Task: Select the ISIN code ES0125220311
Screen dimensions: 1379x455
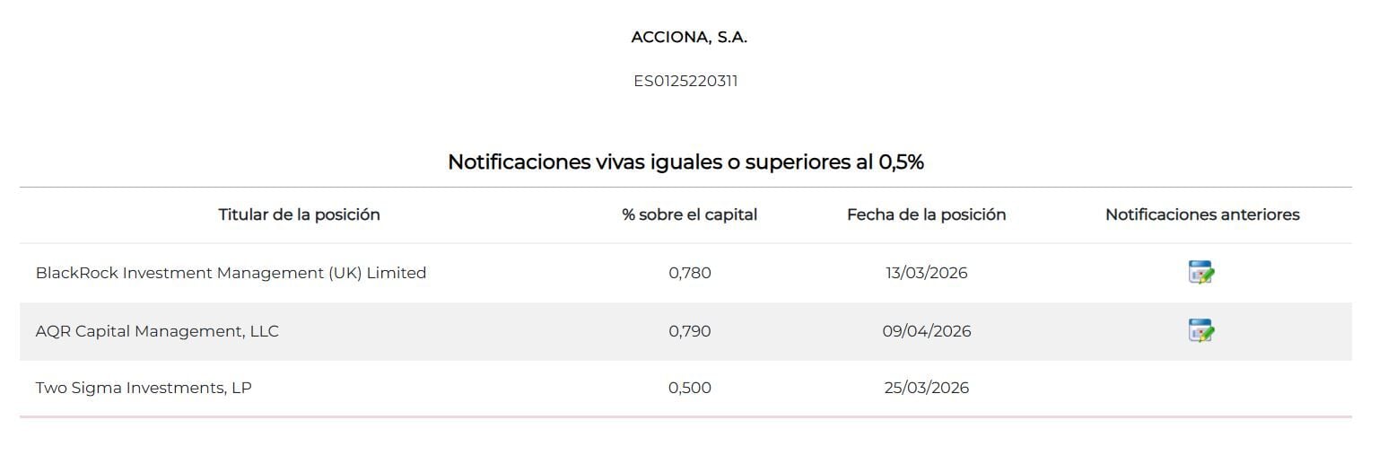Action: [x=685, y=81]
